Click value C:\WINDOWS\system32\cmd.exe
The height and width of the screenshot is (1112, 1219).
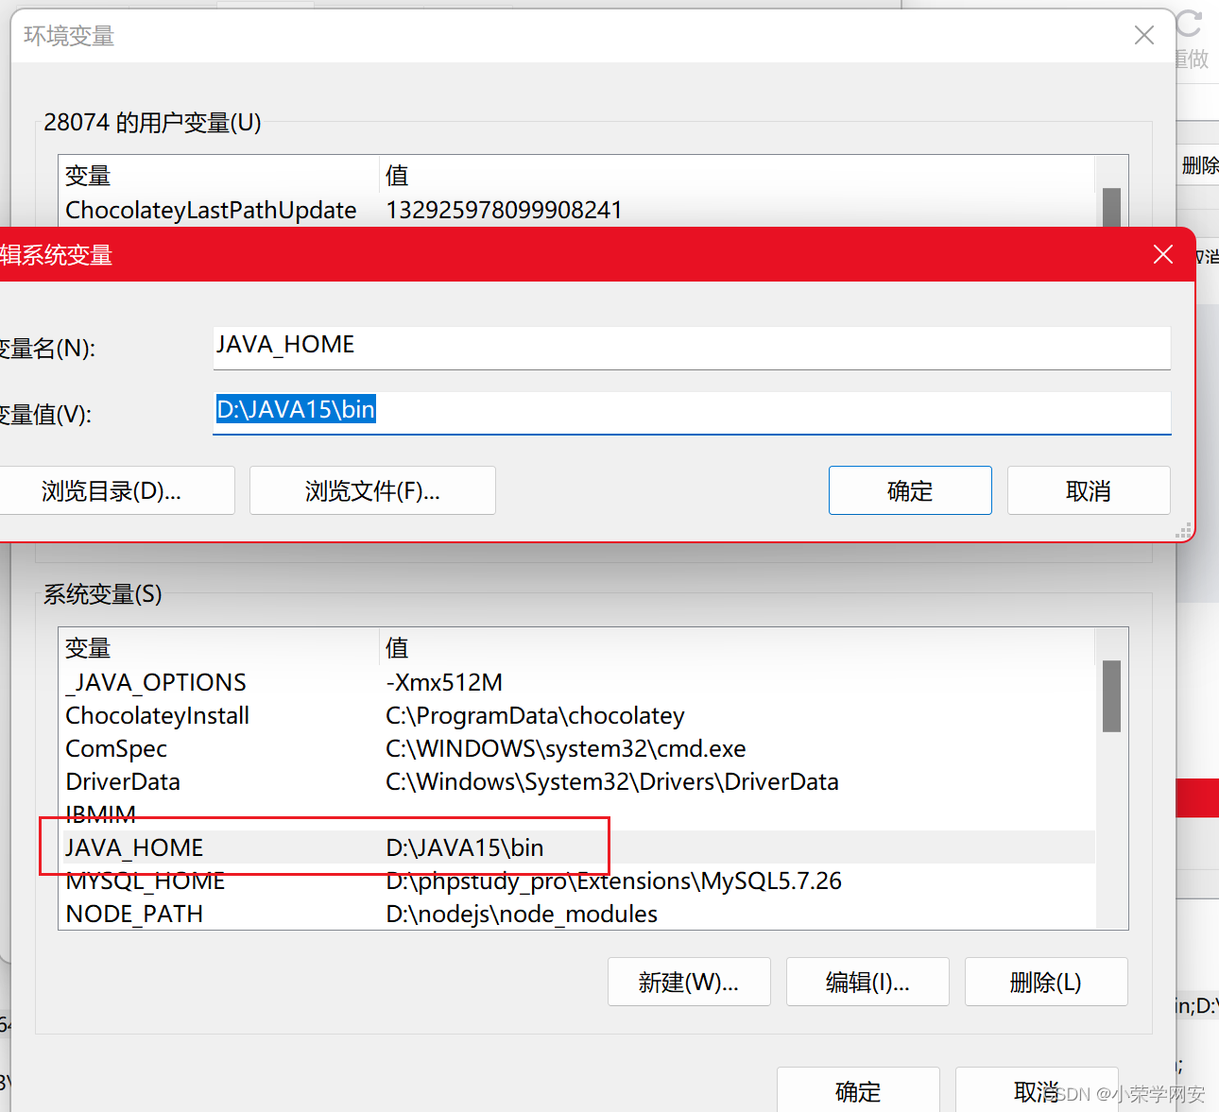pos(565,748)
